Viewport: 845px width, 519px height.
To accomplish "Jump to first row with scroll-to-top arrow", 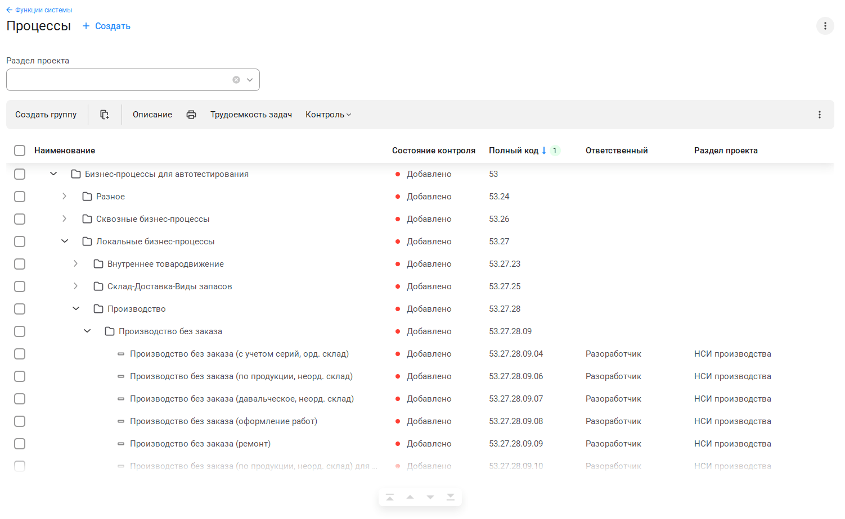I will click(x=390, y=497).
